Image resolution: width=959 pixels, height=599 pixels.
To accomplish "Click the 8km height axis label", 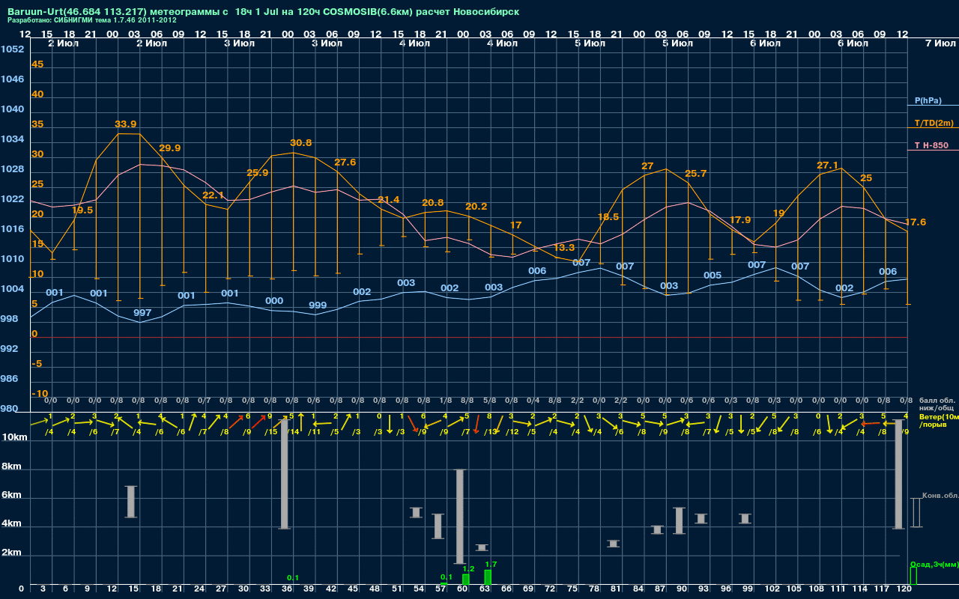I will click(11, 466).
